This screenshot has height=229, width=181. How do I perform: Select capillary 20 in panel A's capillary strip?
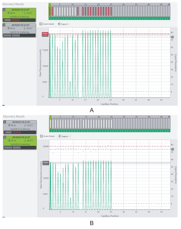98,11
